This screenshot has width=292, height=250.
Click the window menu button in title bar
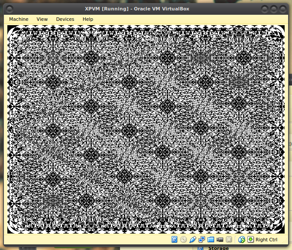click(9, 9)
